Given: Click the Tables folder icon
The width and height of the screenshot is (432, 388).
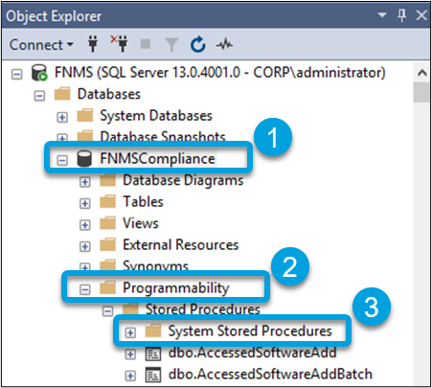Looking at the screenshot, I should pyautogui.click(x=107, y=201).
